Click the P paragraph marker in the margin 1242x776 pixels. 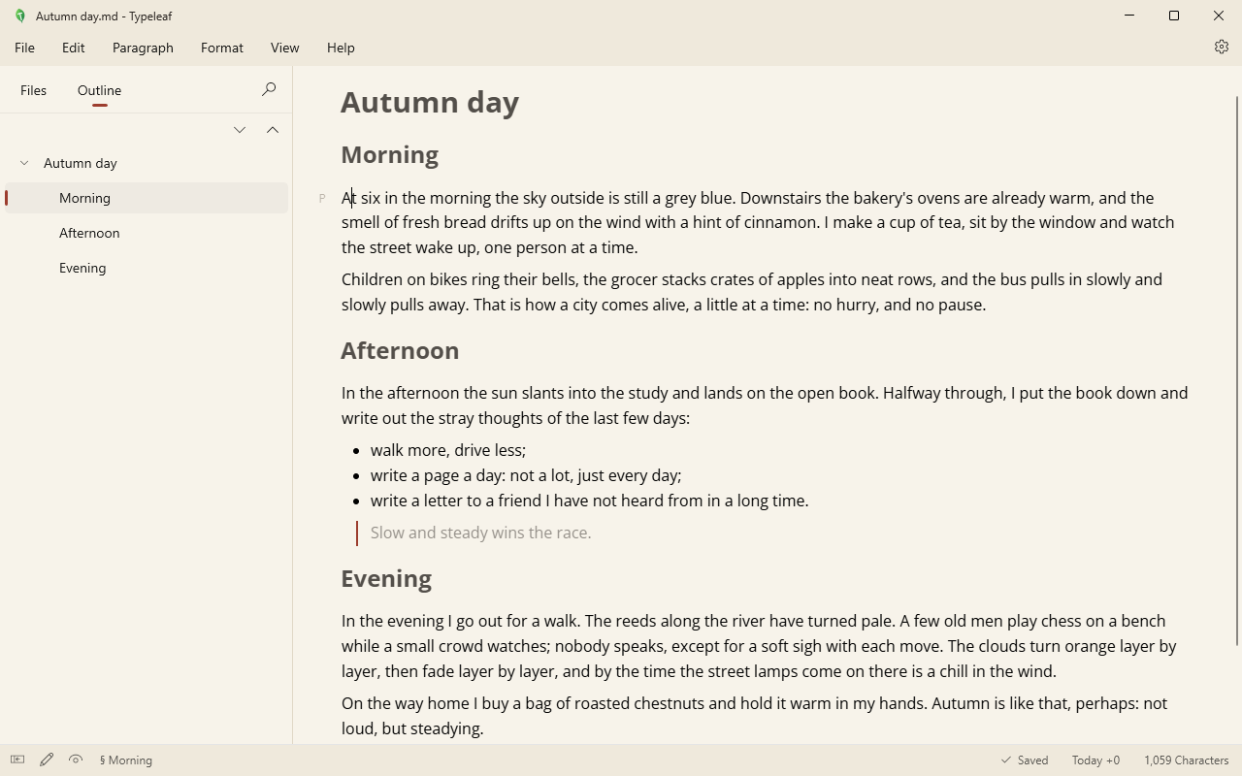point(322,199)
